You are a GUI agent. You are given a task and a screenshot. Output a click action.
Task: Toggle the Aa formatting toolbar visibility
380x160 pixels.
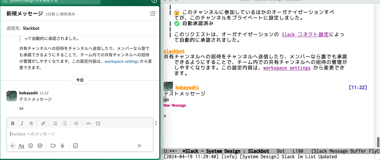coord(21,146)
